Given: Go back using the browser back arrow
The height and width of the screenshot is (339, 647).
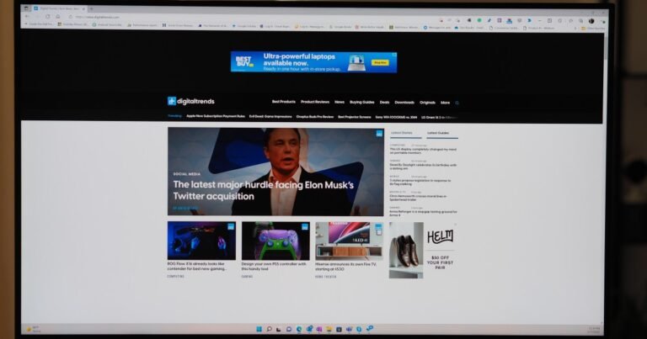Looking at the screenshot, I should [27, 17].
